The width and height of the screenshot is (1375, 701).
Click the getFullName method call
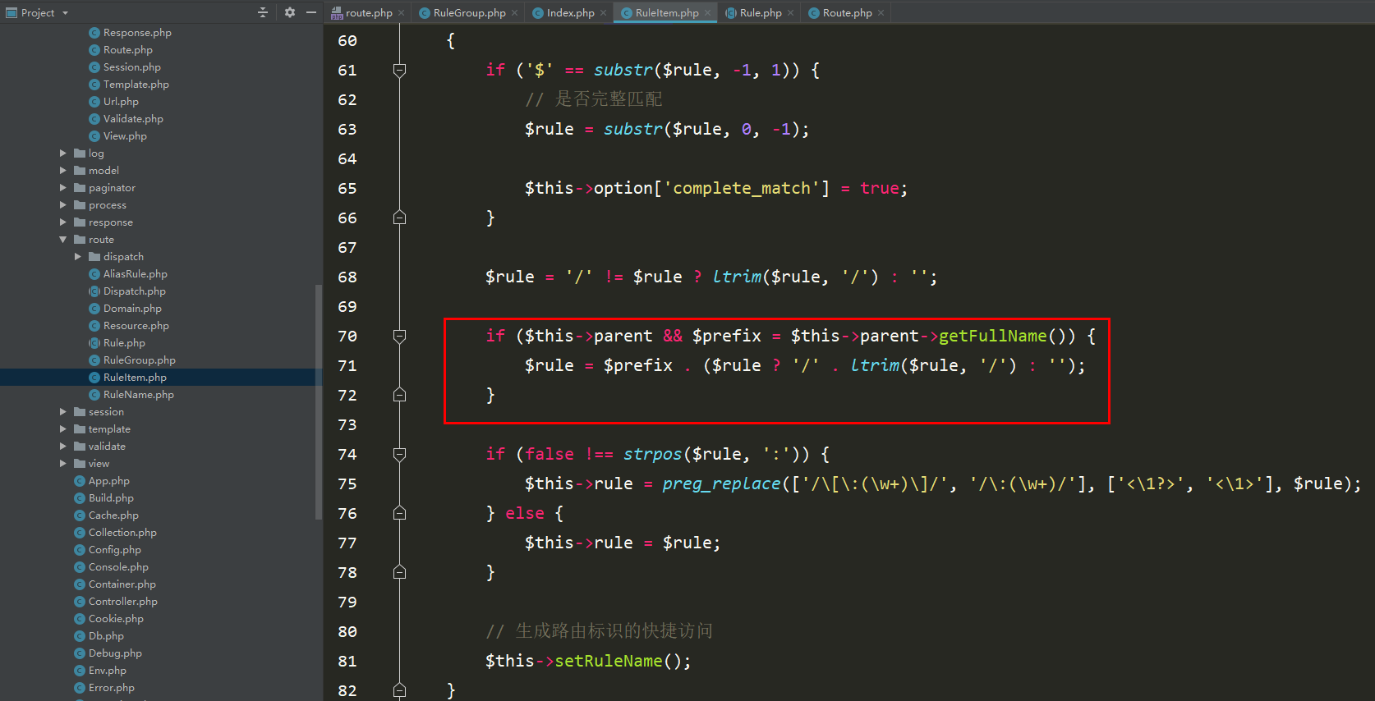[993, 336]
